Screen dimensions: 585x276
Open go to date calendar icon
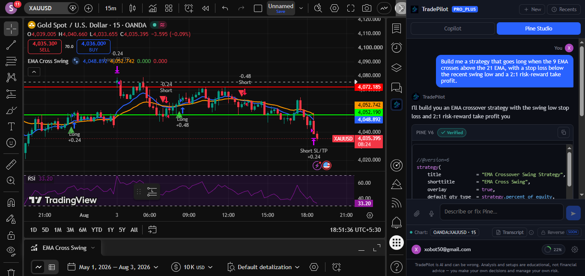click(x=152, y=230)
